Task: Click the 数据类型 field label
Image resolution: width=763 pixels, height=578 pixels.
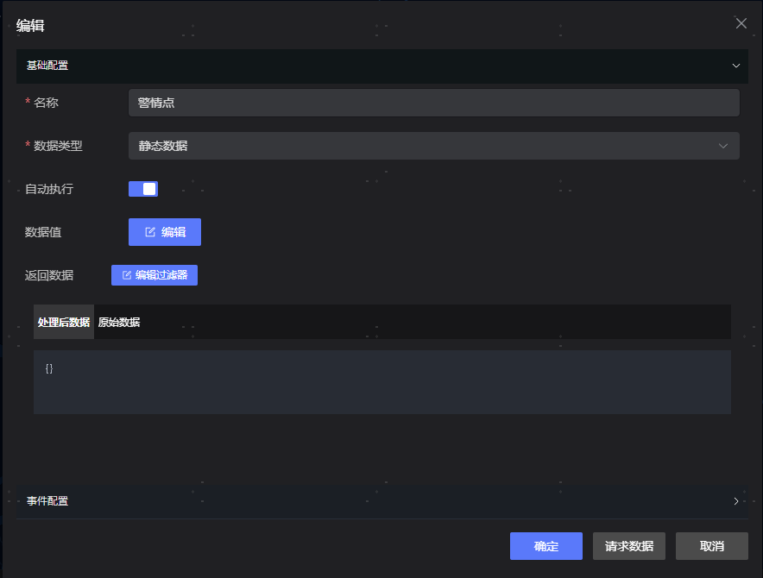Action: coord(58,146)
